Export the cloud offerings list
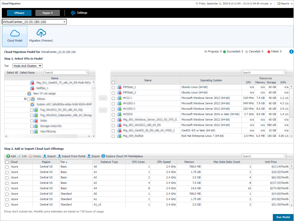The width and height of the screenshot is (294, 221). pos(93,156)
